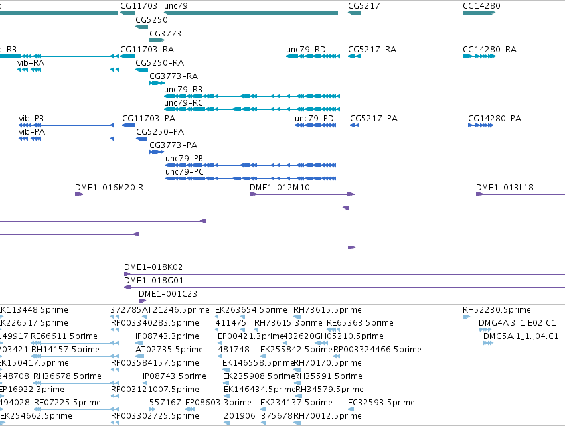The image size is (565, 426).
Task: Select the DMG4A.3_1.E02.C1 EST glyph
Action: click(485, 330)
